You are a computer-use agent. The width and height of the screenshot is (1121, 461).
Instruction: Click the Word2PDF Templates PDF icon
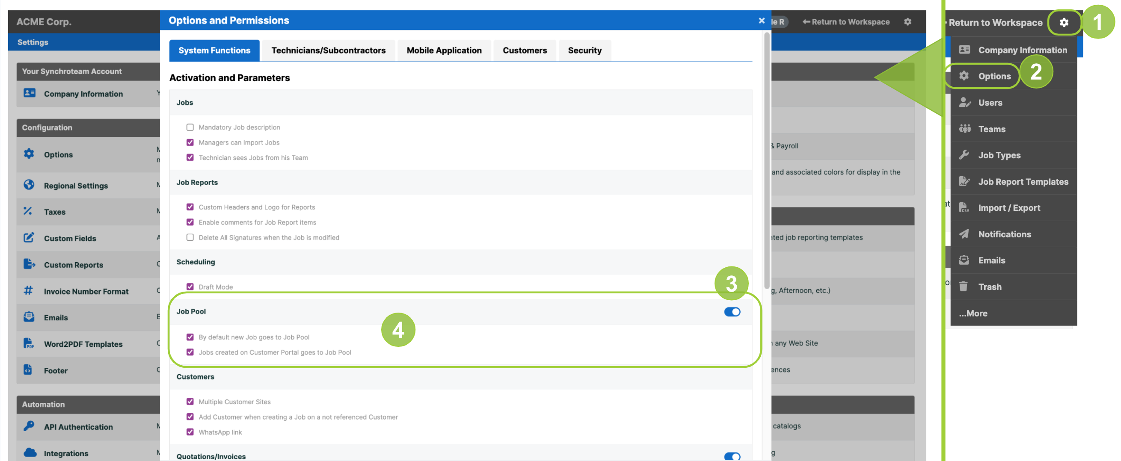click(29, 343)
